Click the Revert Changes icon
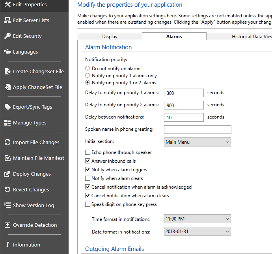The height and width of the screenshot is (254, 272). [7, 190]
